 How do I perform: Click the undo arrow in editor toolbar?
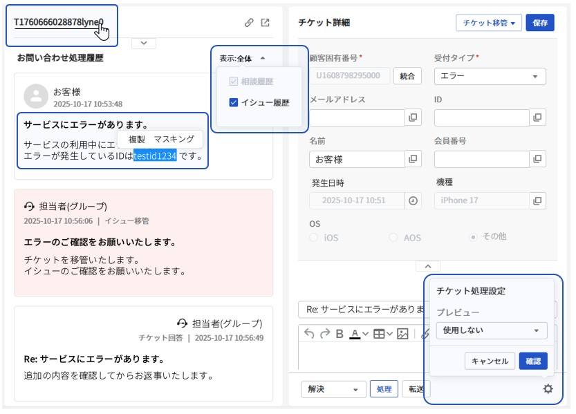pos(309,334)
